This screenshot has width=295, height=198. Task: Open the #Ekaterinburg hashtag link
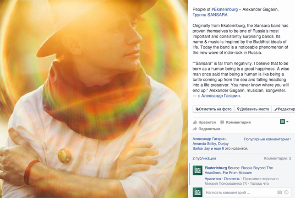pos(224,10)
